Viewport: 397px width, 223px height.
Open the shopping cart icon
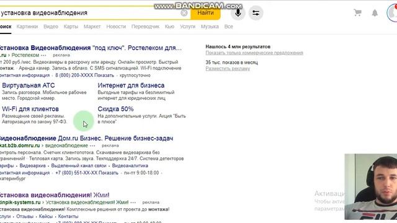coord(357,12)
